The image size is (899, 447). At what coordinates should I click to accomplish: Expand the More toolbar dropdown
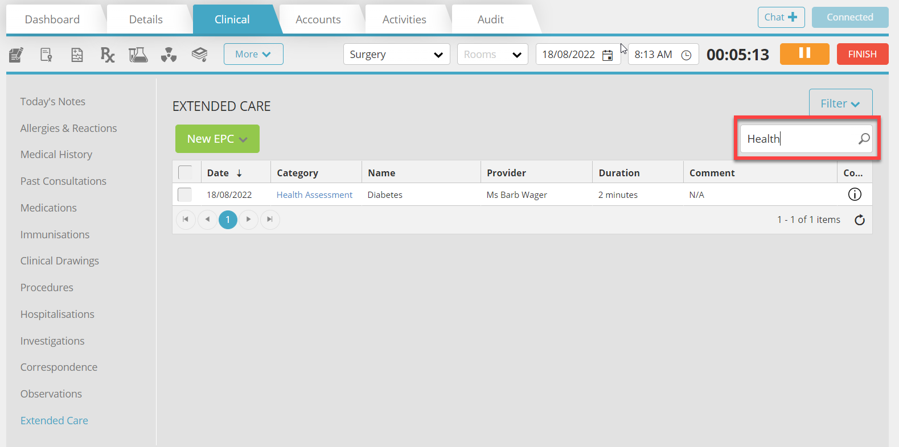coord(253,54)
